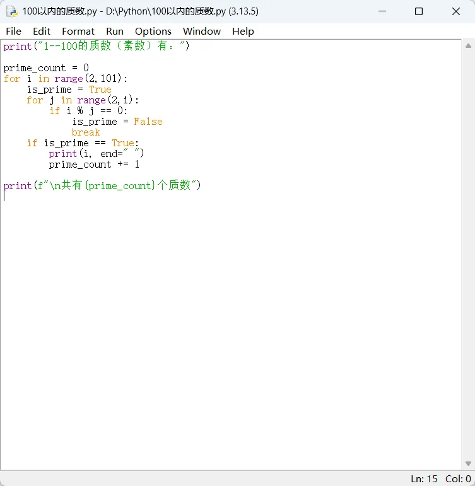Click the 'prime_count += 1' line
The width and height of the screenshot is (475, 486).
94,165
